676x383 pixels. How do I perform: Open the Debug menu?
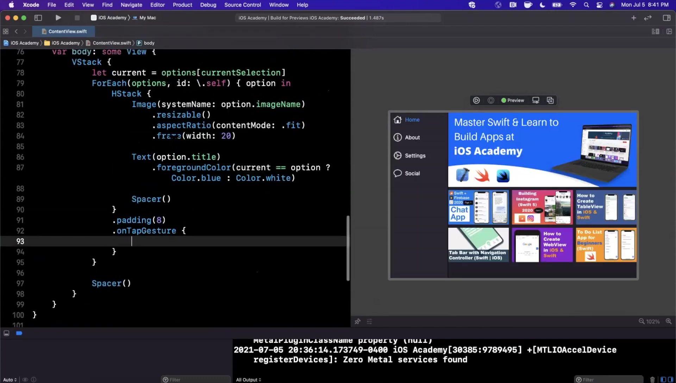(208, 5)
